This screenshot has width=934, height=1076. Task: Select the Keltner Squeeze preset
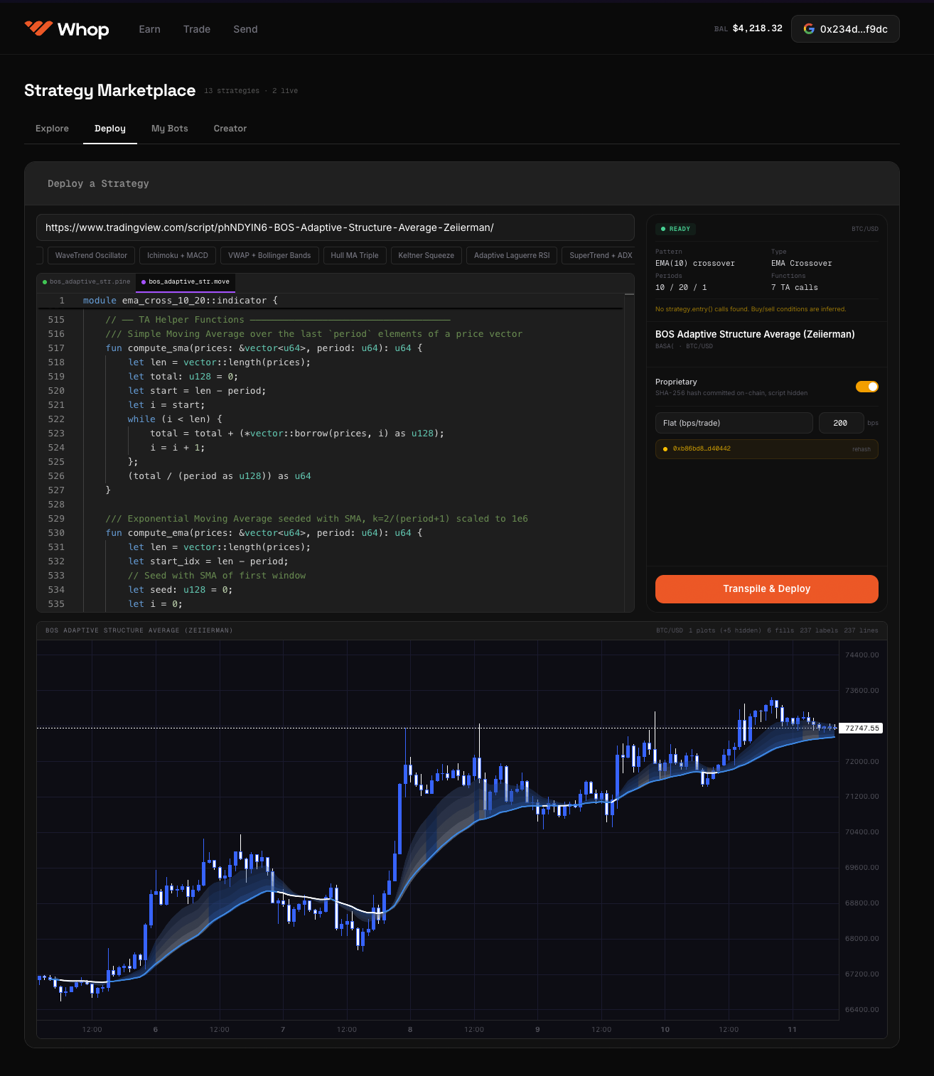pos(426,255)
